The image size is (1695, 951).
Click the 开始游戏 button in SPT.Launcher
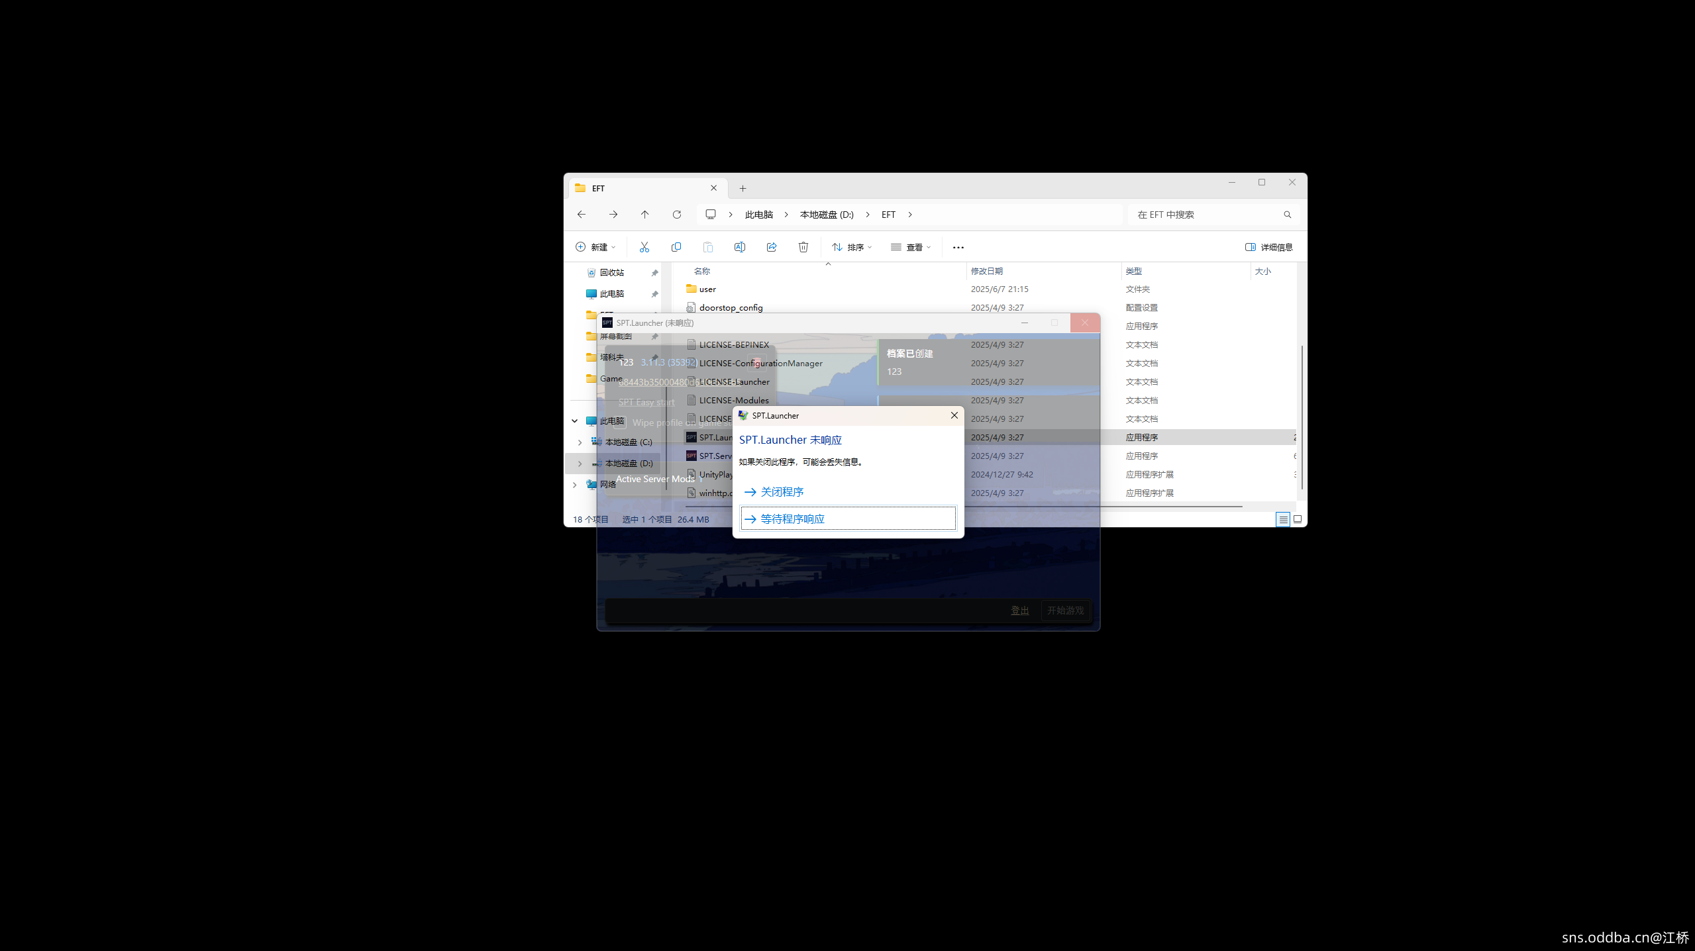tap(1065, 611)
